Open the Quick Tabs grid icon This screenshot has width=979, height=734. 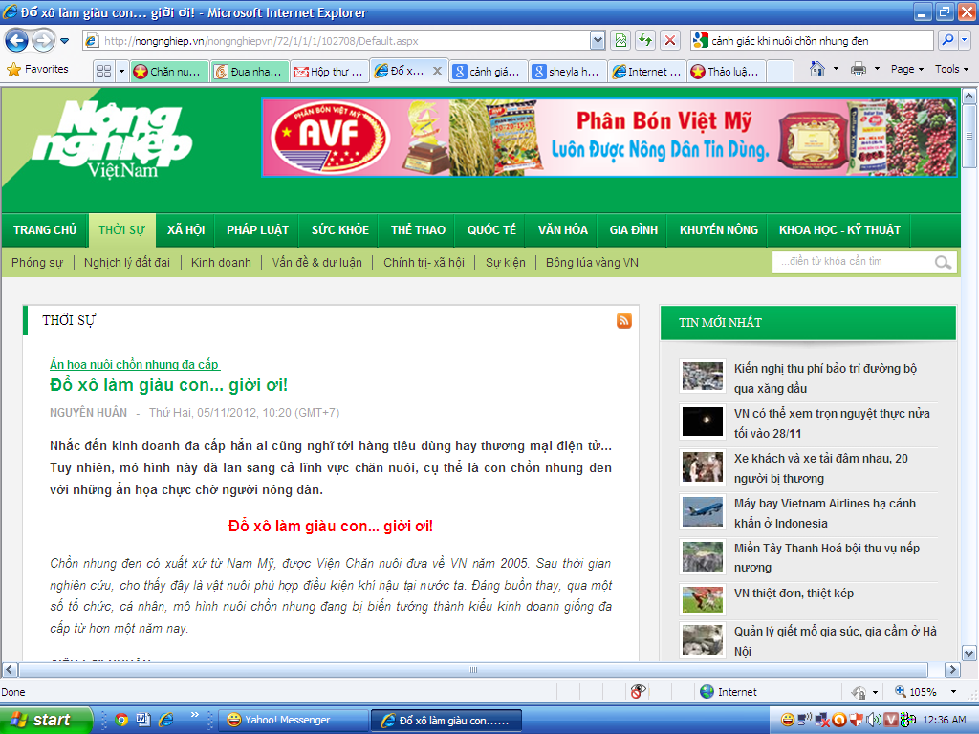(104, 72)
